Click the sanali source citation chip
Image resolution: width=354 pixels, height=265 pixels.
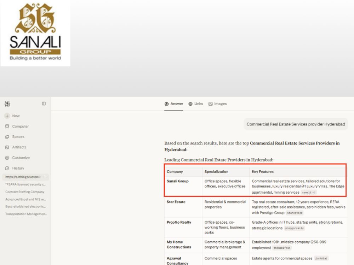pyautogui.click(x=309, y=193)
